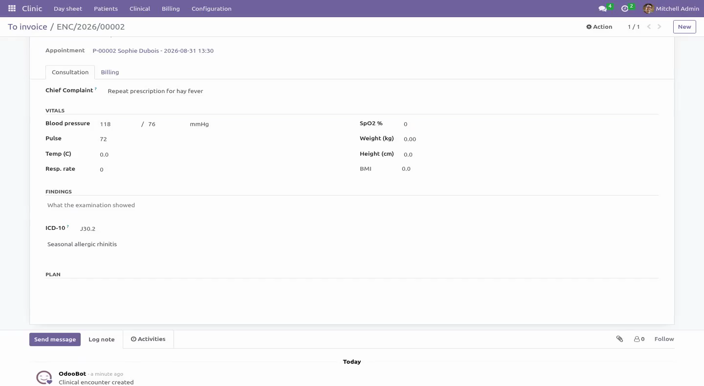Edit the SpO2 % field
This screenshot has width=704, height=386.
pos(530,124)
